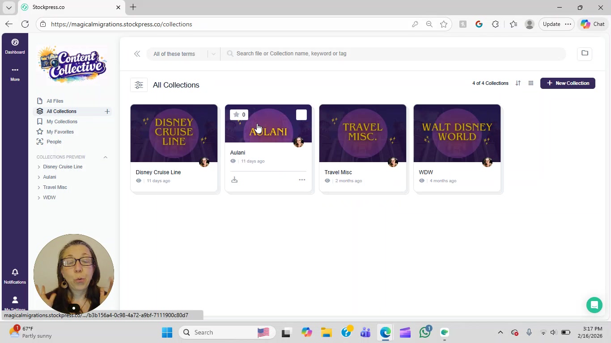Open the More menu in sidebar
Screen dimensions: 611x343
15,74
